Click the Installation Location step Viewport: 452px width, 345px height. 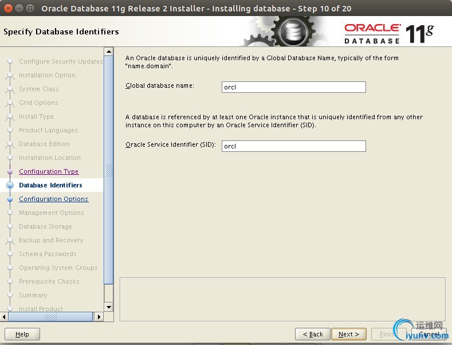coord(50,158)
